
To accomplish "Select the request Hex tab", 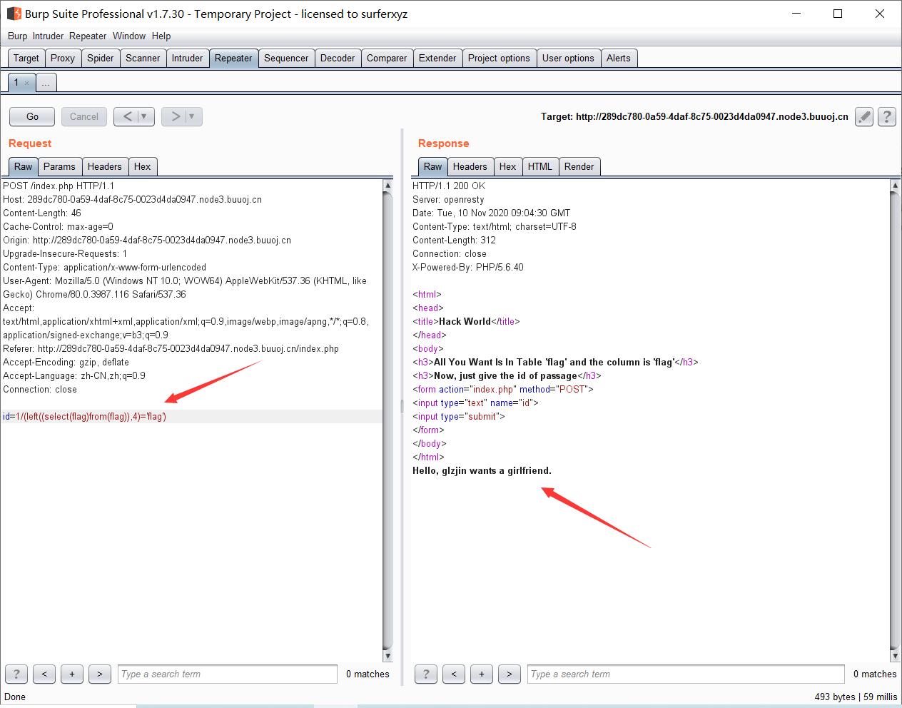I will click(x=143, y=166).
